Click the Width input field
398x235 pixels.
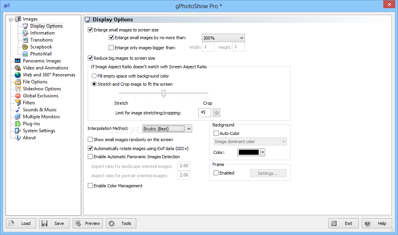pyautogui.click(x=209, y=47)
